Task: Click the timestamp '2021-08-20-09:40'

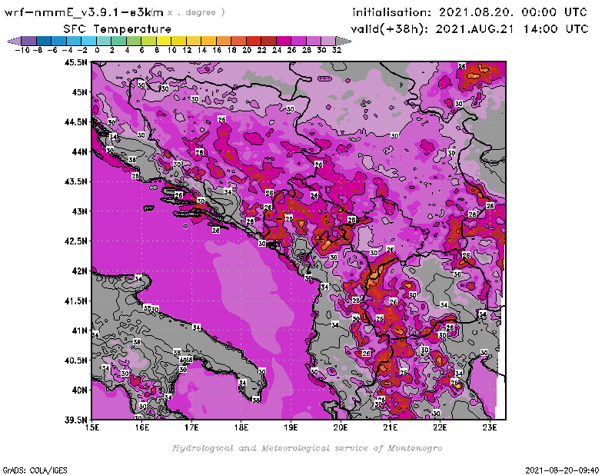Action: pyautogui.click(x=562, y=470)
